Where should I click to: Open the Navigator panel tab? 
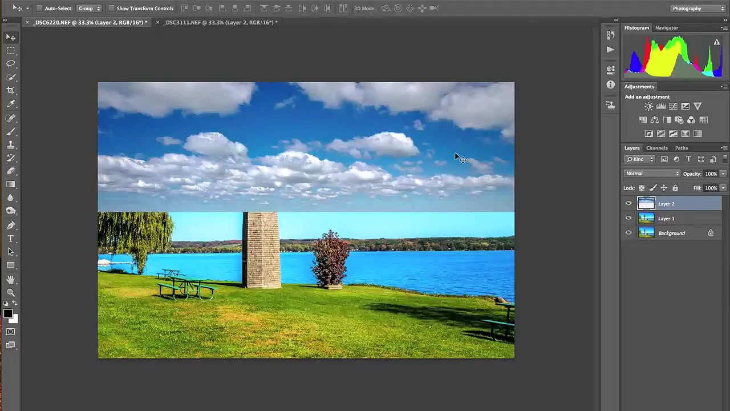pyautogui.click(x=666, y=28)
